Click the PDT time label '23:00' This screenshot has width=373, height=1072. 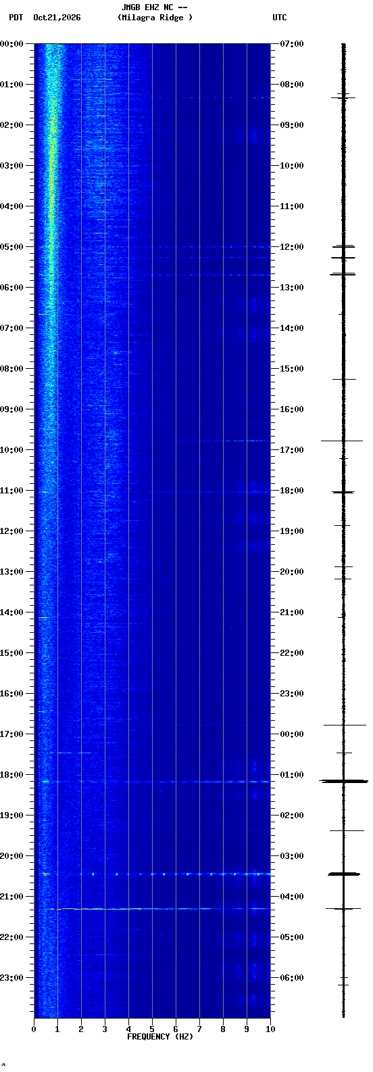pos(11,978)
